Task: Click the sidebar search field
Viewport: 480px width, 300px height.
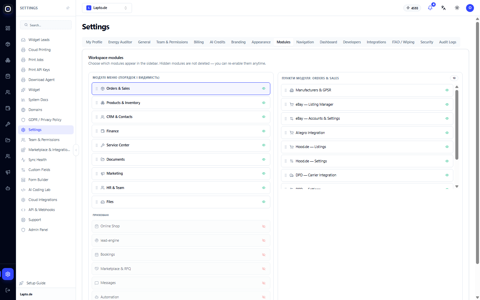Action: 46,25
